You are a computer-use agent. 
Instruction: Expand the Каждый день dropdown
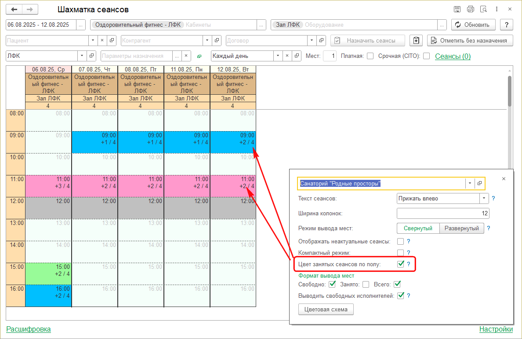[278, 56]
